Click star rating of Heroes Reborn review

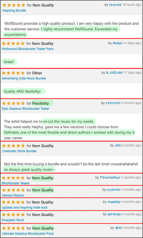[13, 190]
